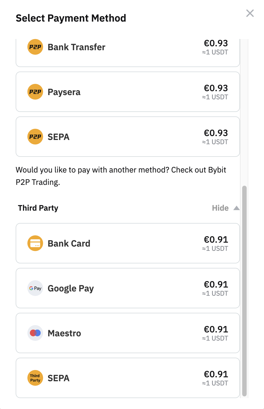Viewport: 264px width, 409px height.
Task: Choose the Third Party SEPA option
Action: click(128, 378)
